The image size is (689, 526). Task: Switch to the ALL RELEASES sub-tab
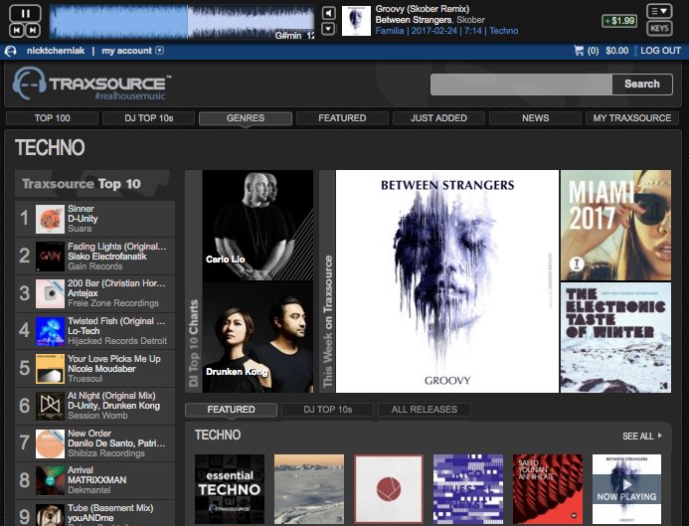(x=425, y=410)
